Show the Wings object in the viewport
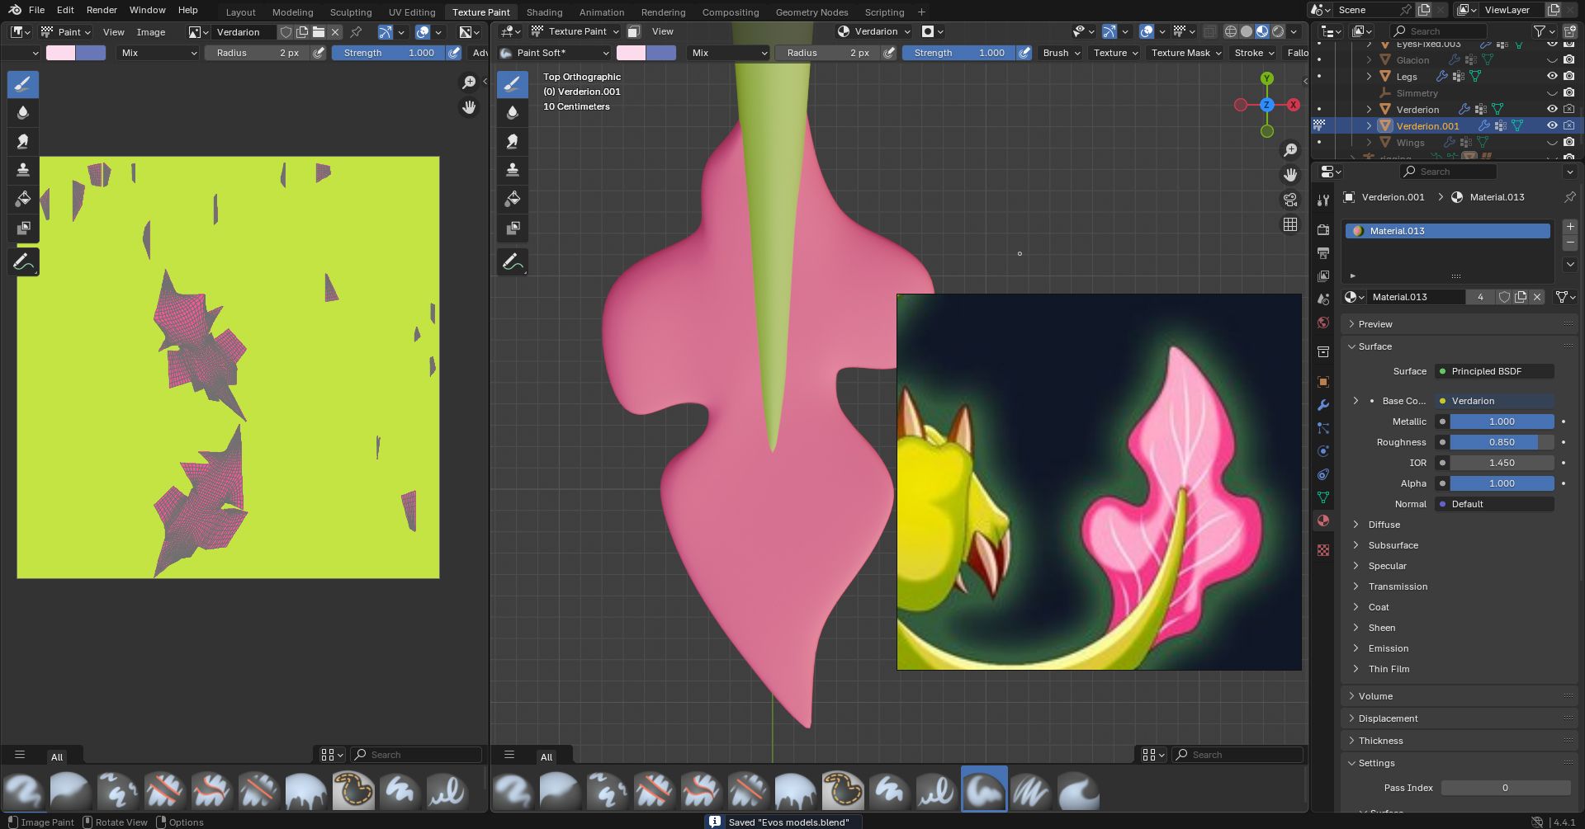Viewport: 1585px width, 829px height. pos(1552,142)
